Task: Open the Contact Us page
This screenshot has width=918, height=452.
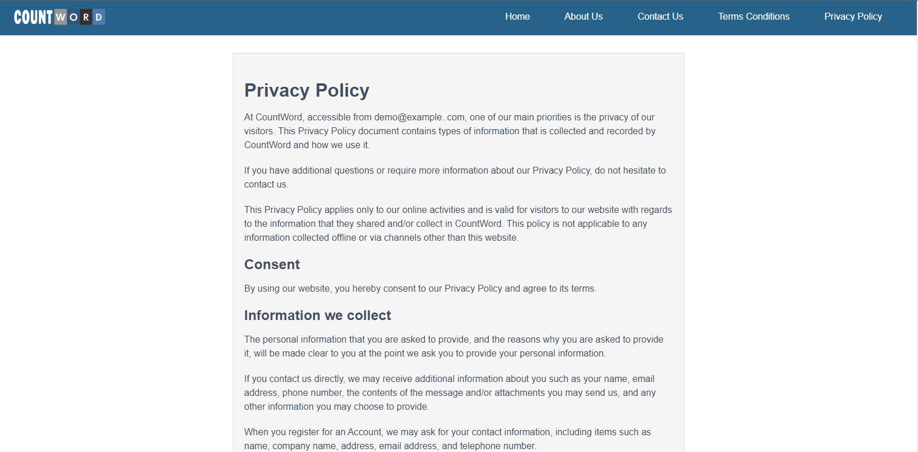Action: click(x=660, y=17)
